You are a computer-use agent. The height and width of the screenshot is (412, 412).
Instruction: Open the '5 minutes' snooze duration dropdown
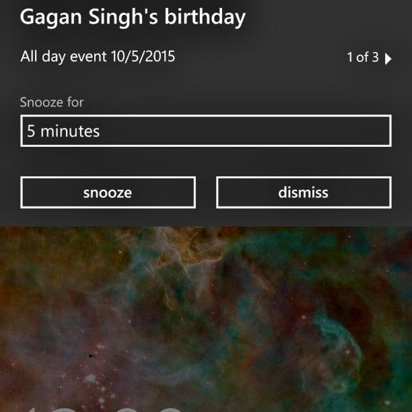(206, 131)
